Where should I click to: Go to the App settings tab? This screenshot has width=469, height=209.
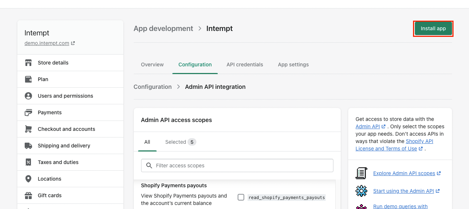pos(293,65)
